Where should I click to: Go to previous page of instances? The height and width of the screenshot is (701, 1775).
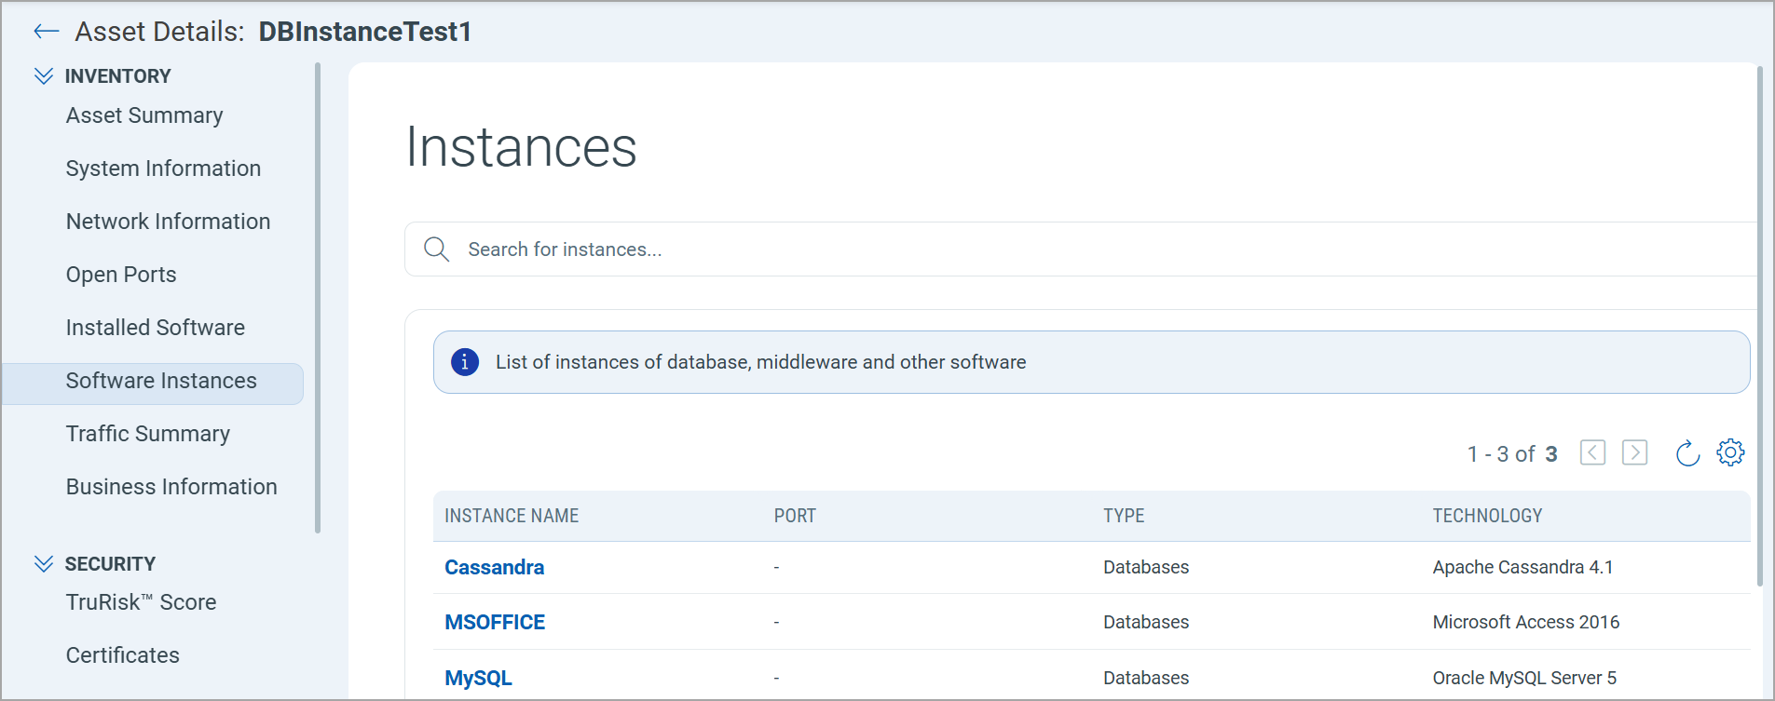coord(1592,452)
